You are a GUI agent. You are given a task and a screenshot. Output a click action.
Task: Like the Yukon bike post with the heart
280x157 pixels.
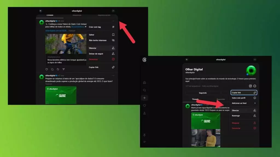pos(47,69)
